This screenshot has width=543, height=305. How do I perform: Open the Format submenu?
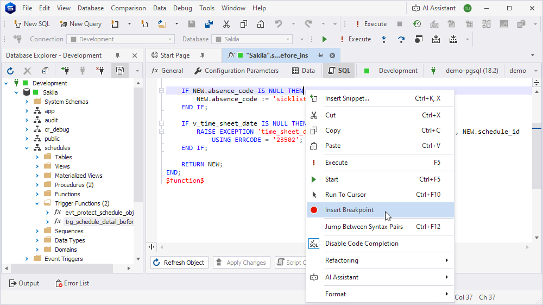click(x=380, y=294)
